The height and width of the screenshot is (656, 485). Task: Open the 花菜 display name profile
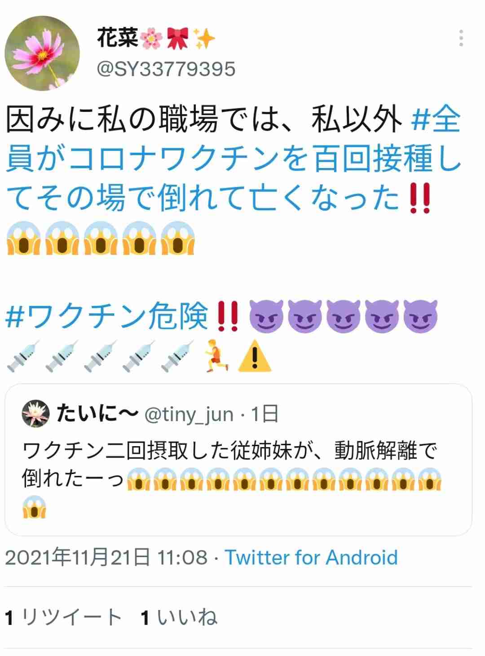click(x=118, y=38)
